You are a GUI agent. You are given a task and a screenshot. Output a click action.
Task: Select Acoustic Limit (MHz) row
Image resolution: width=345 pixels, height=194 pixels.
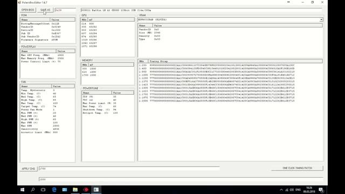pos(47,132)
